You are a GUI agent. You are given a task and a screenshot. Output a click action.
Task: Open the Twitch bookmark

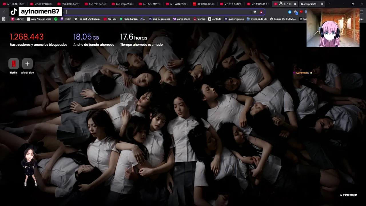pyautogui.click(x=66, y=19)
